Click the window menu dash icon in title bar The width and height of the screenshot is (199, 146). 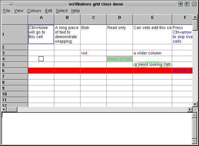click(5, 4)
